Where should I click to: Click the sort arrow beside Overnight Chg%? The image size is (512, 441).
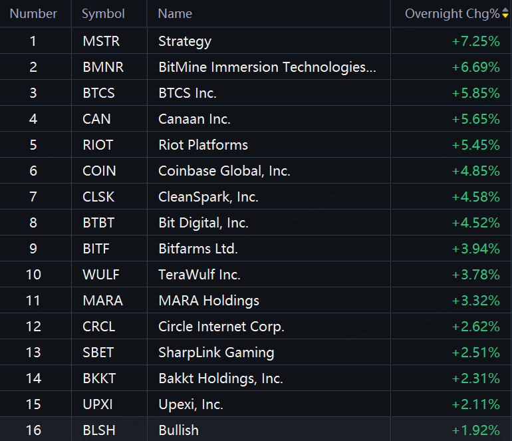(x=505, y=14)
